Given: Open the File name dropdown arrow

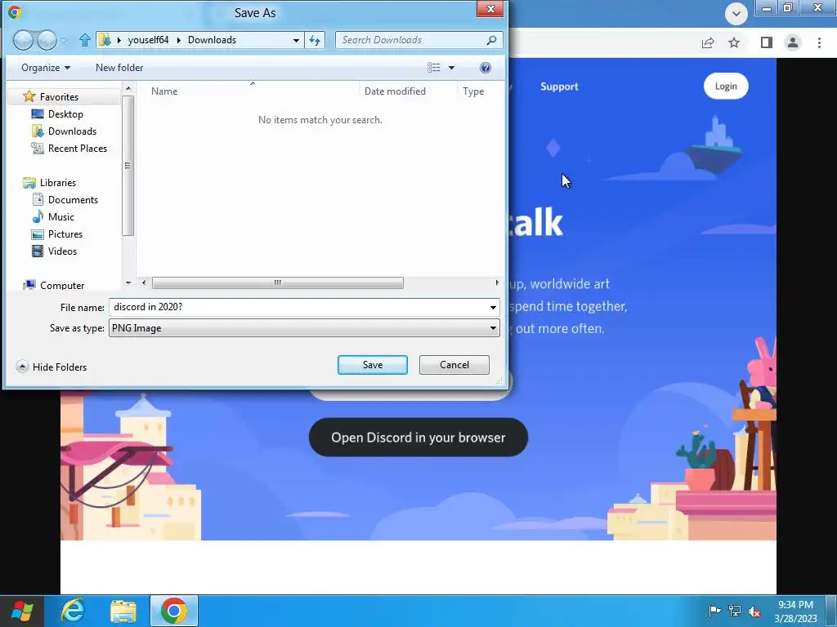Looking at the screenshot, I should (493, 307).
